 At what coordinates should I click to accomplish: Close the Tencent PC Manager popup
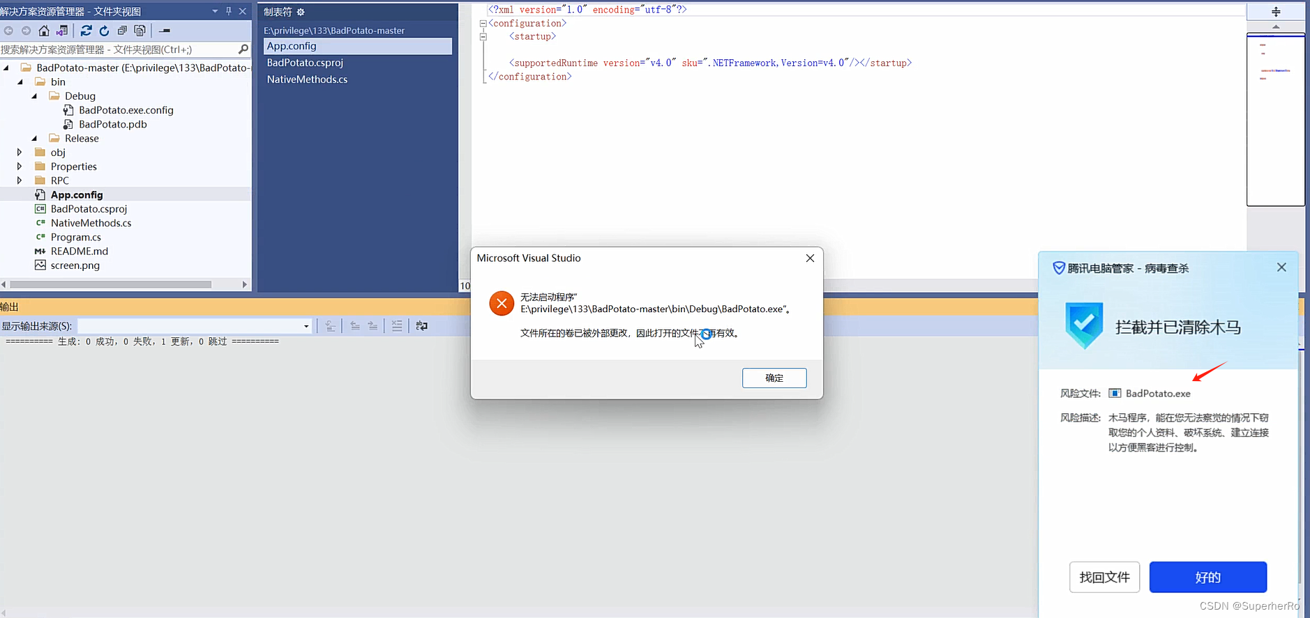tap(1281, 268)
